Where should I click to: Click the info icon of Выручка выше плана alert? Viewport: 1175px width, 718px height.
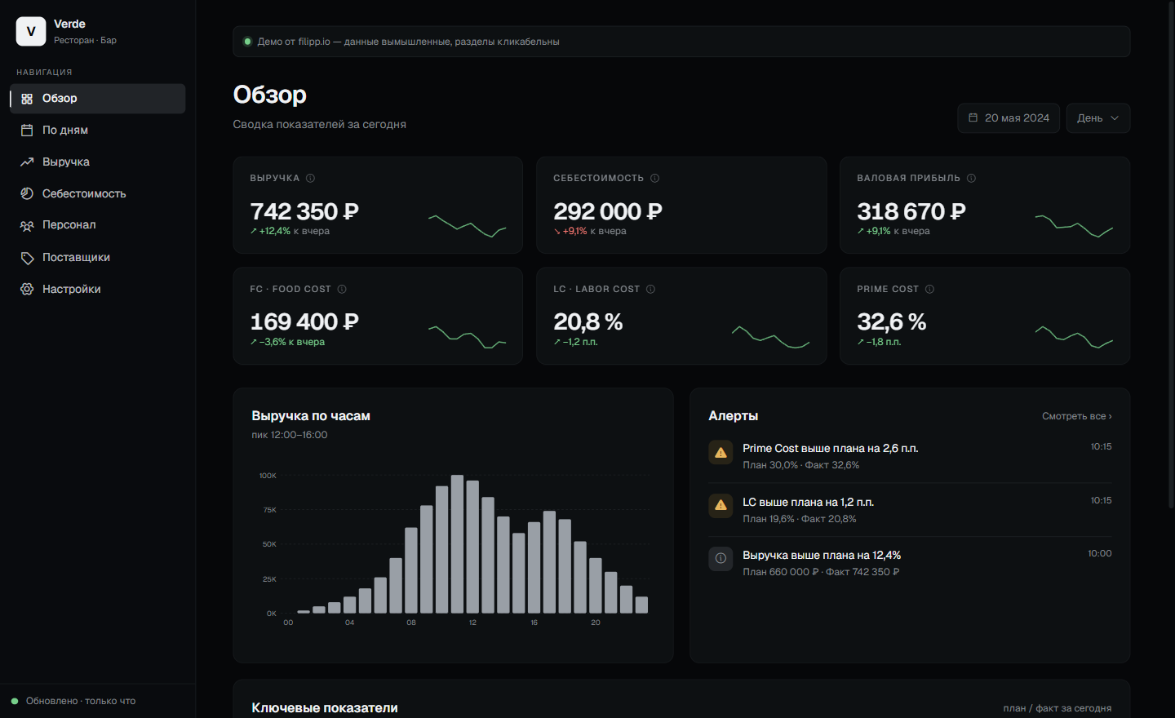coord(721,559)
